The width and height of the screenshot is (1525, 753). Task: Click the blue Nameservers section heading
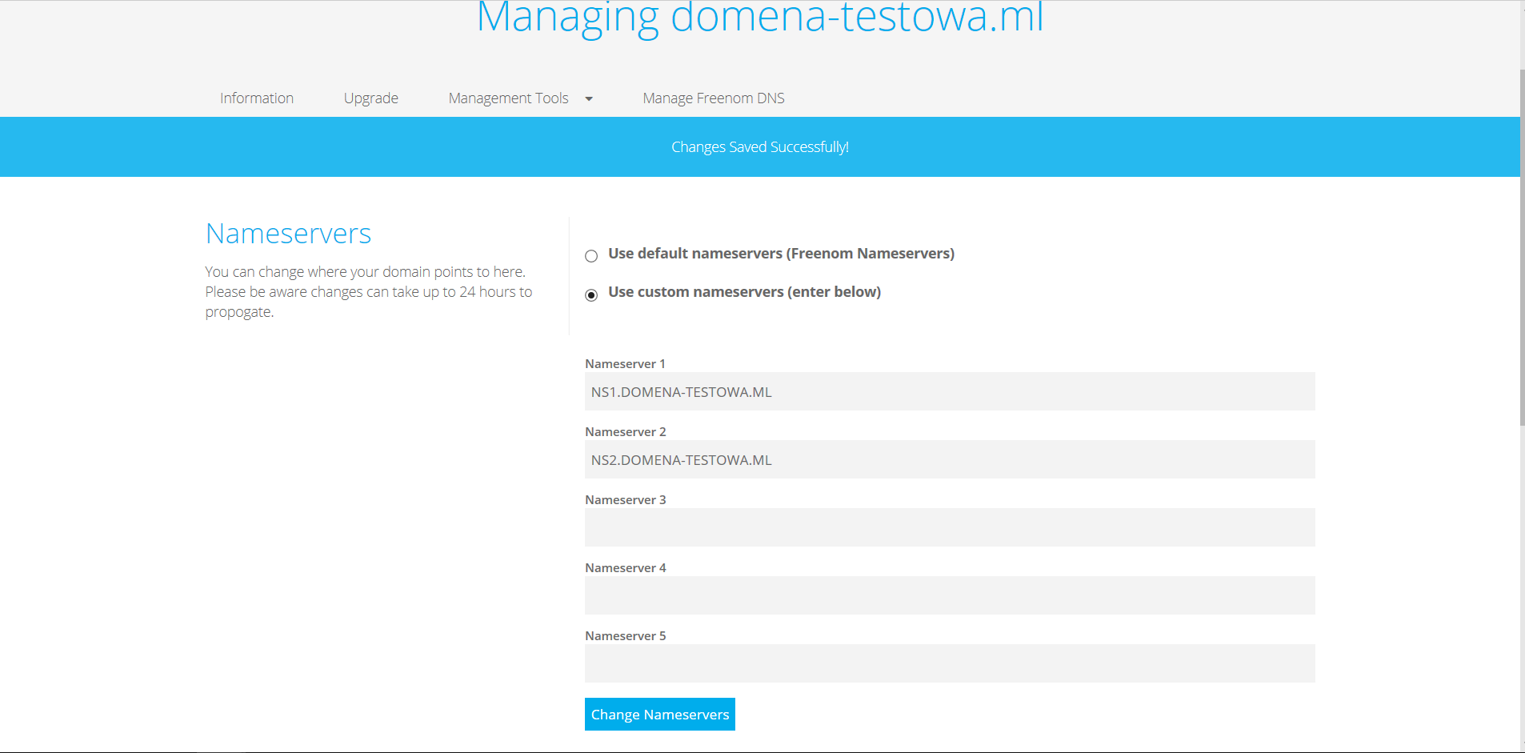tap(288, 234)
